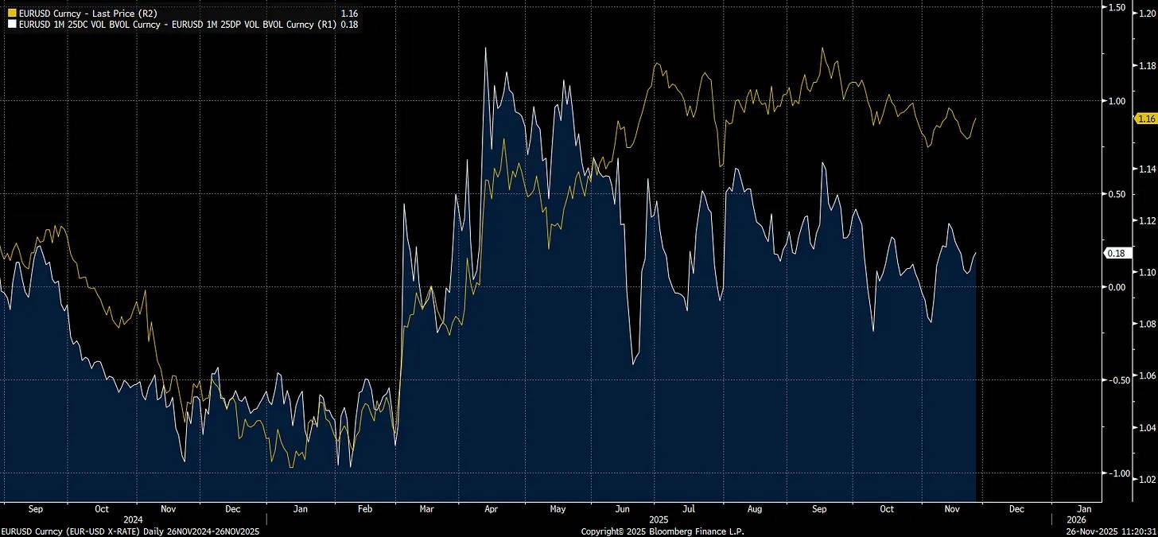
Task: Expand the 2024 year section on time axis
Action: pos(134,519)
